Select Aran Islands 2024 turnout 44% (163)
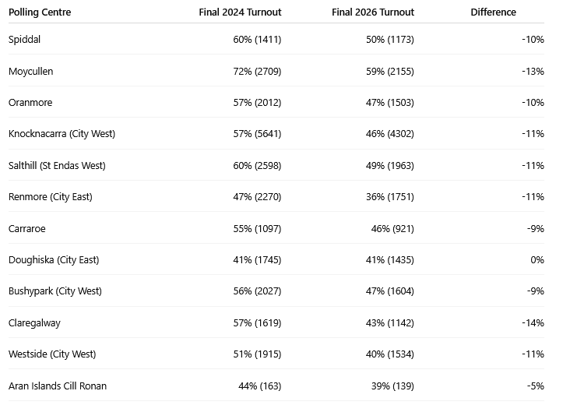The image size is (563, 405). (x=260, y=386)
